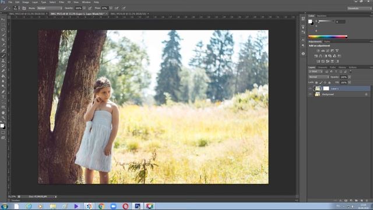Switch to the Styles tab
373x210 pixels.
[x=328, y=41]
